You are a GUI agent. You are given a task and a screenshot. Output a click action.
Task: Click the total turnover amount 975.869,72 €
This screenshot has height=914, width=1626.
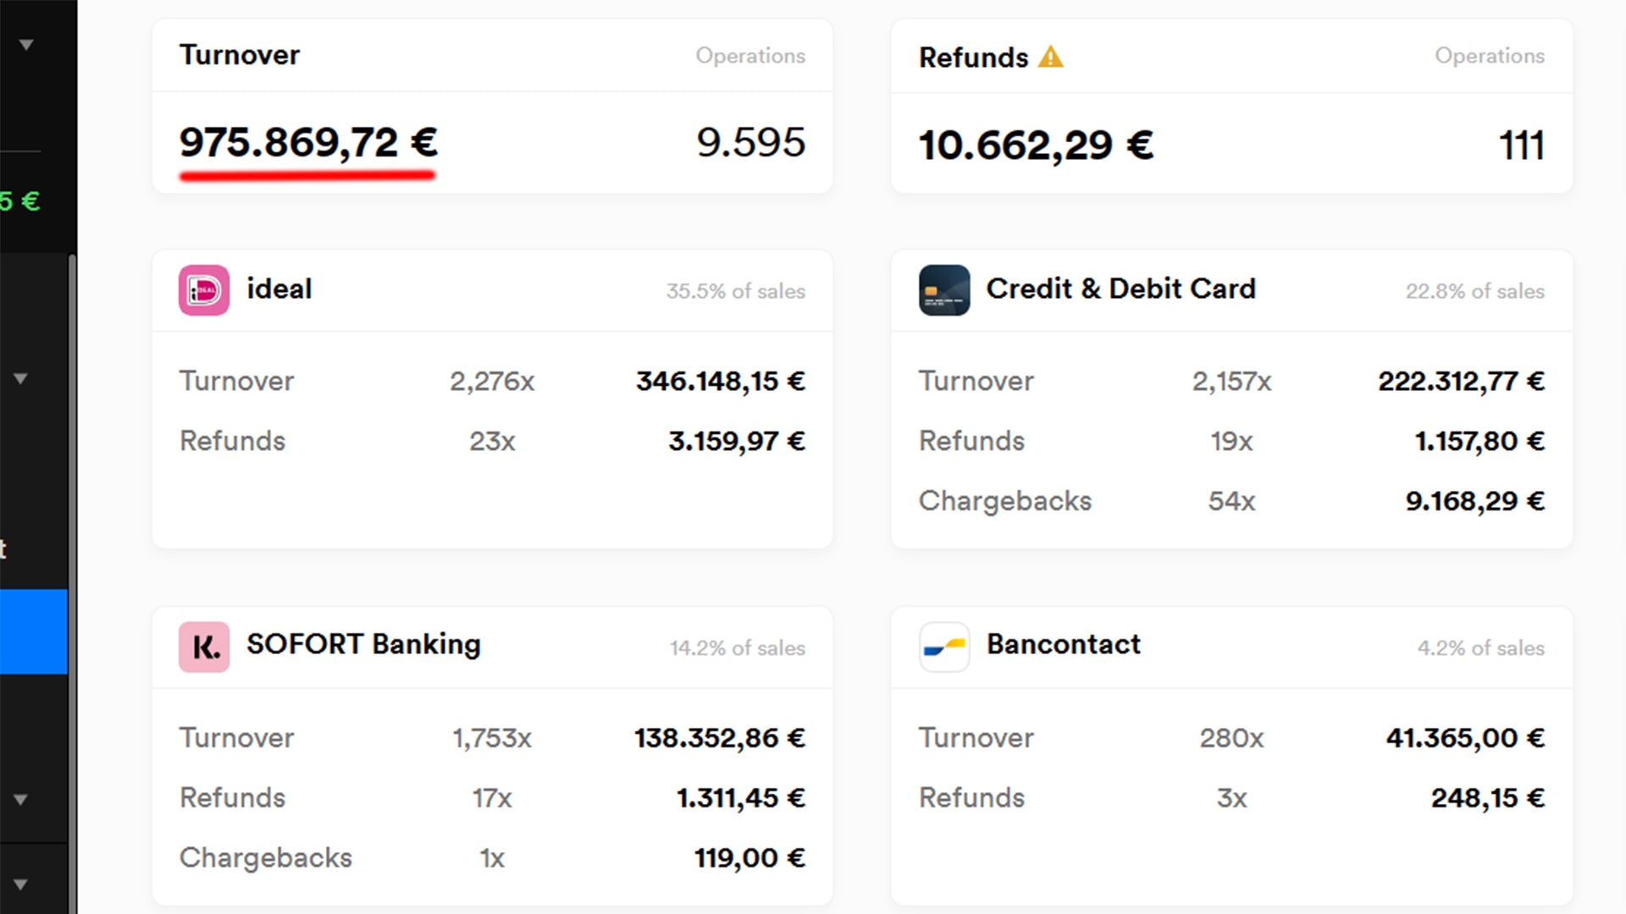(x=308, y=142)
